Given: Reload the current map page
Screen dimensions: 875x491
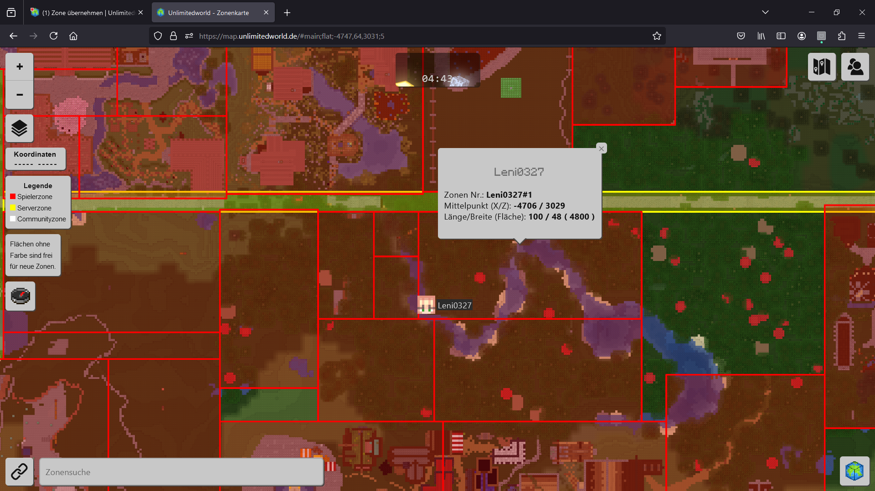Looking at the screenshot, I should [53, 36].
